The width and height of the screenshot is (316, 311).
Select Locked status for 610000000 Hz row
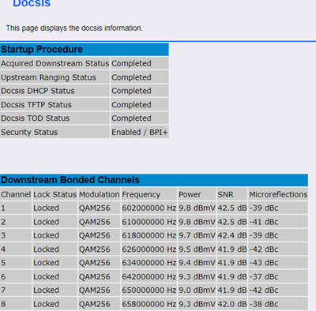tap(55, 222)
